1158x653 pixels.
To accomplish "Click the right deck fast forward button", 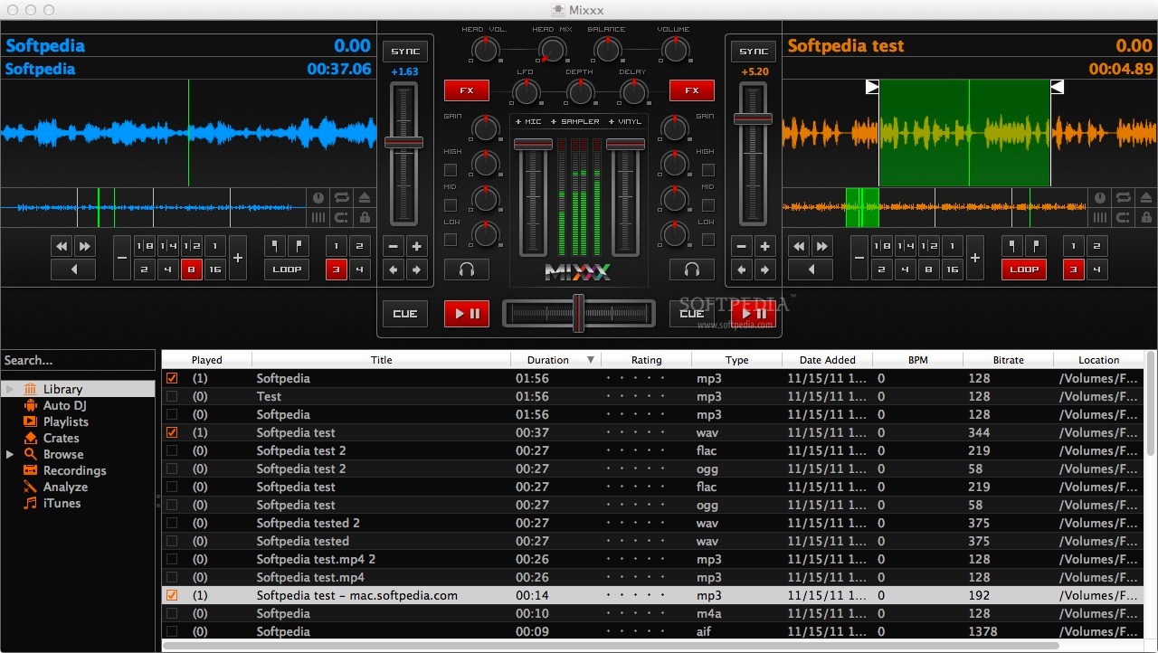I will (821, 246).
